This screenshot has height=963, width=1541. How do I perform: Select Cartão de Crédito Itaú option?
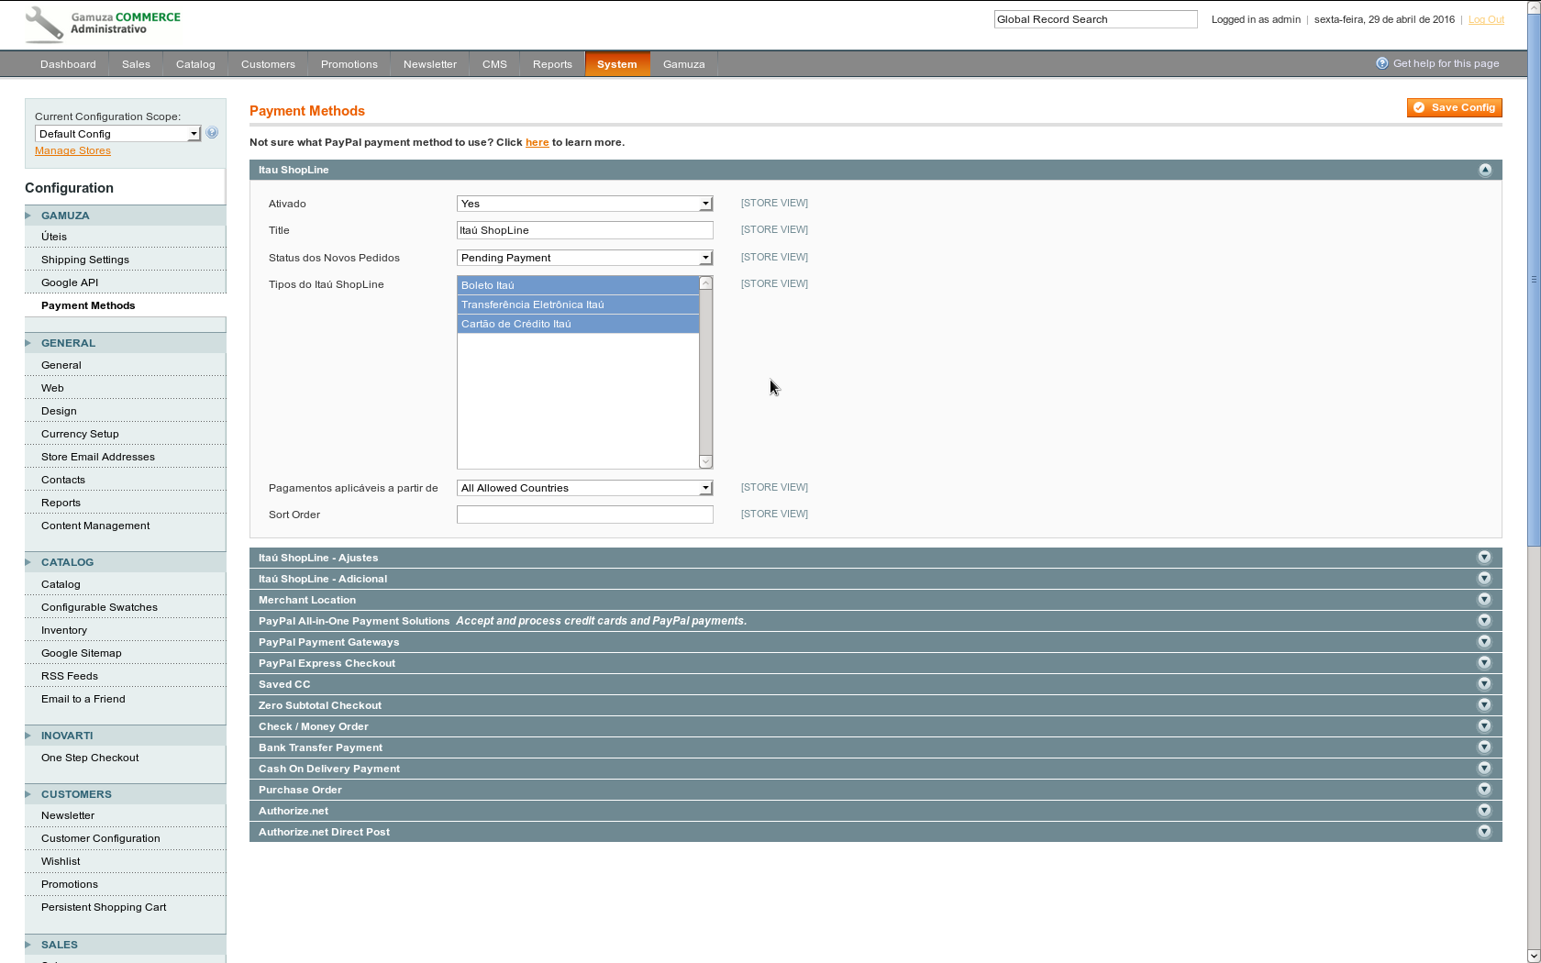pos(578,324)
